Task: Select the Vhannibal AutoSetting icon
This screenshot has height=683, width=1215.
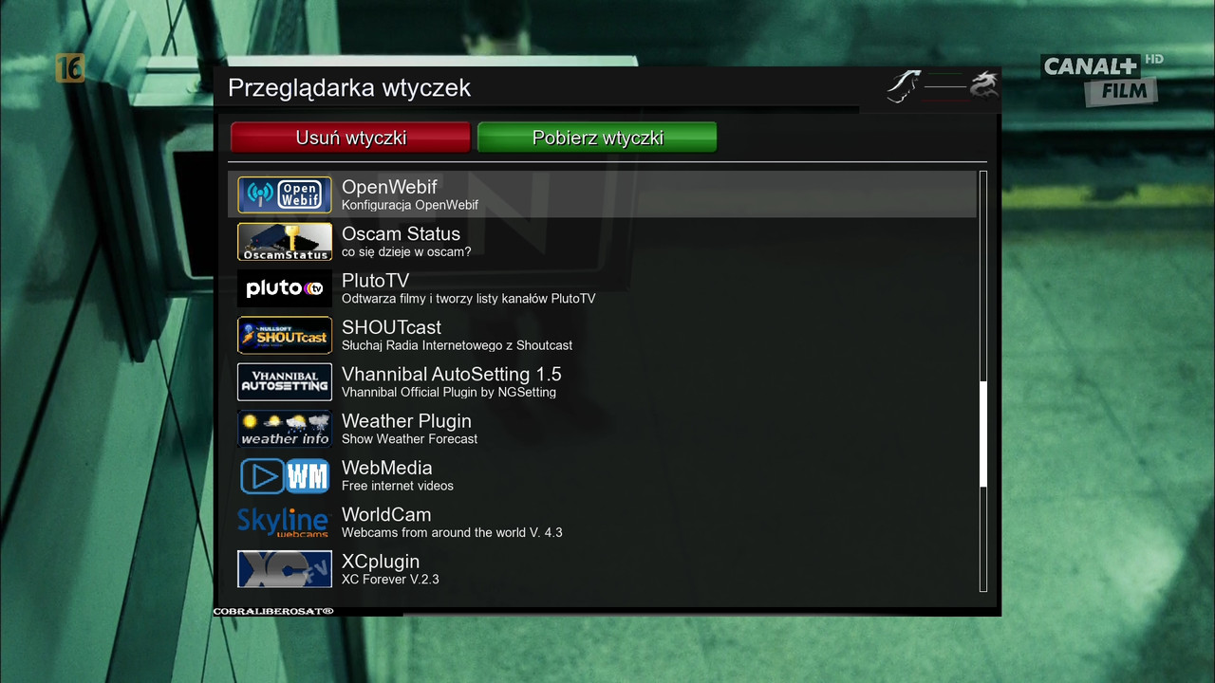Action: [285, 382]
